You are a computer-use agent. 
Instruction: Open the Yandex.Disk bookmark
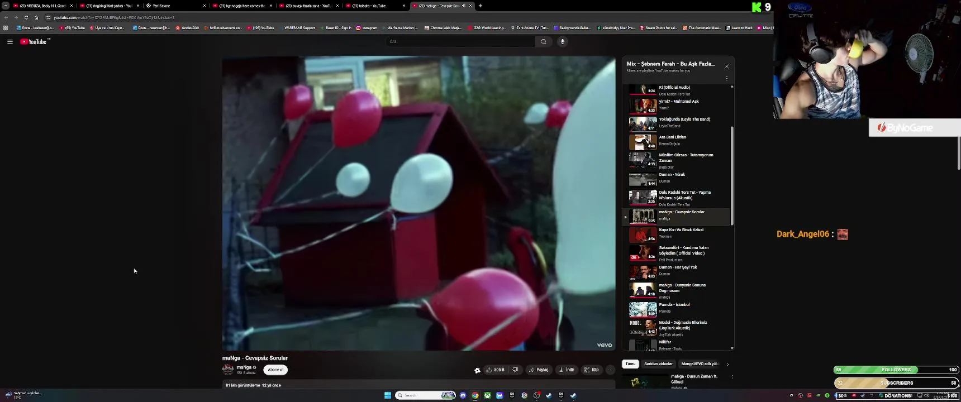(188, 27)
